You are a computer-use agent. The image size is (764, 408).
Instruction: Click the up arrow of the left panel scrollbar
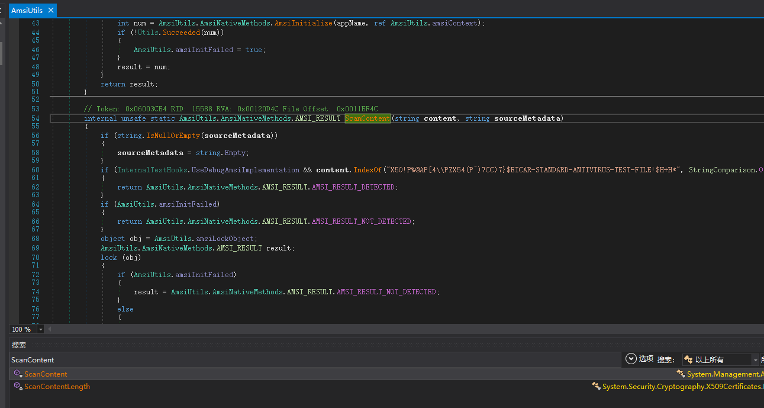coord(1,22)
